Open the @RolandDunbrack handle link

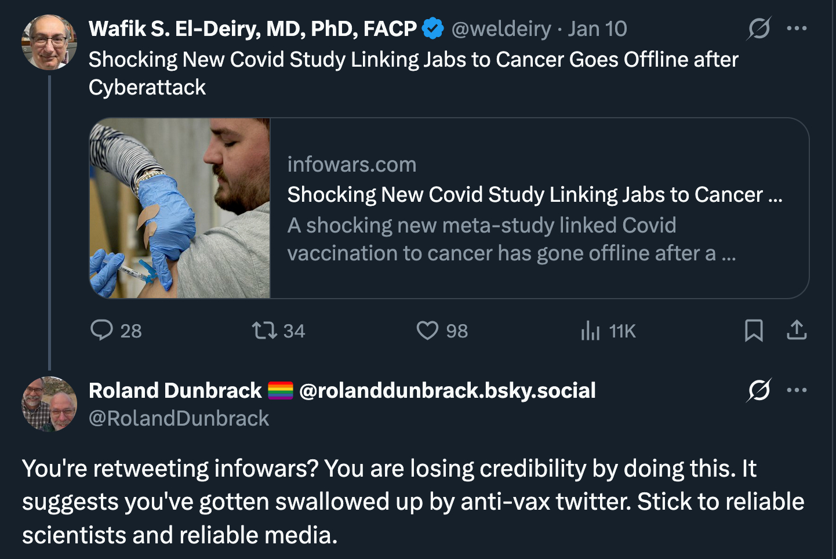click(x=179, y=418)
